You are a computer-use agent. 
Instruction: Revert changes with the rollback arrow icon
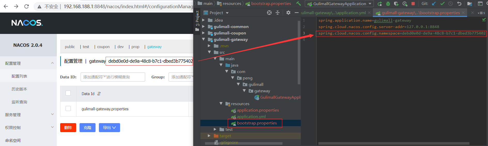[x=459, y=4]
